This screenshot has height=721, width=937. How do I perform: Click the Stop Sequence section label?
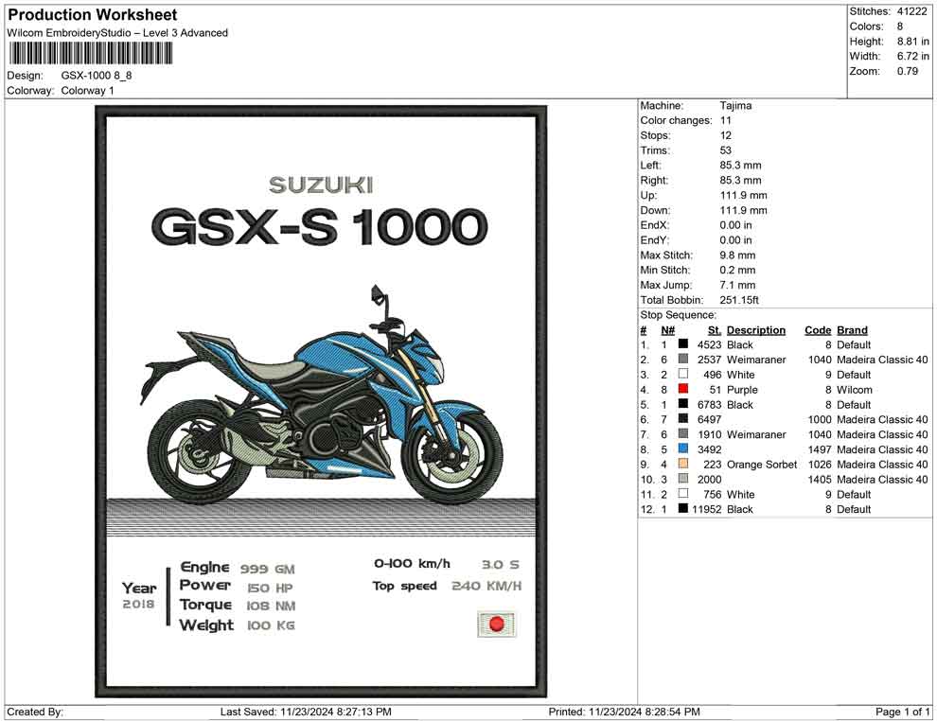coord(679,315)
